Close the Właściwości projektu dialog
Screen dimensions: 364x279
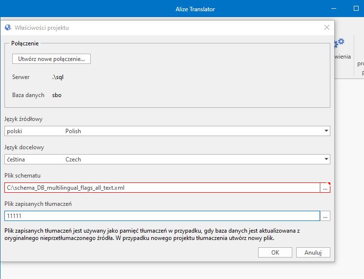(326, 28)
